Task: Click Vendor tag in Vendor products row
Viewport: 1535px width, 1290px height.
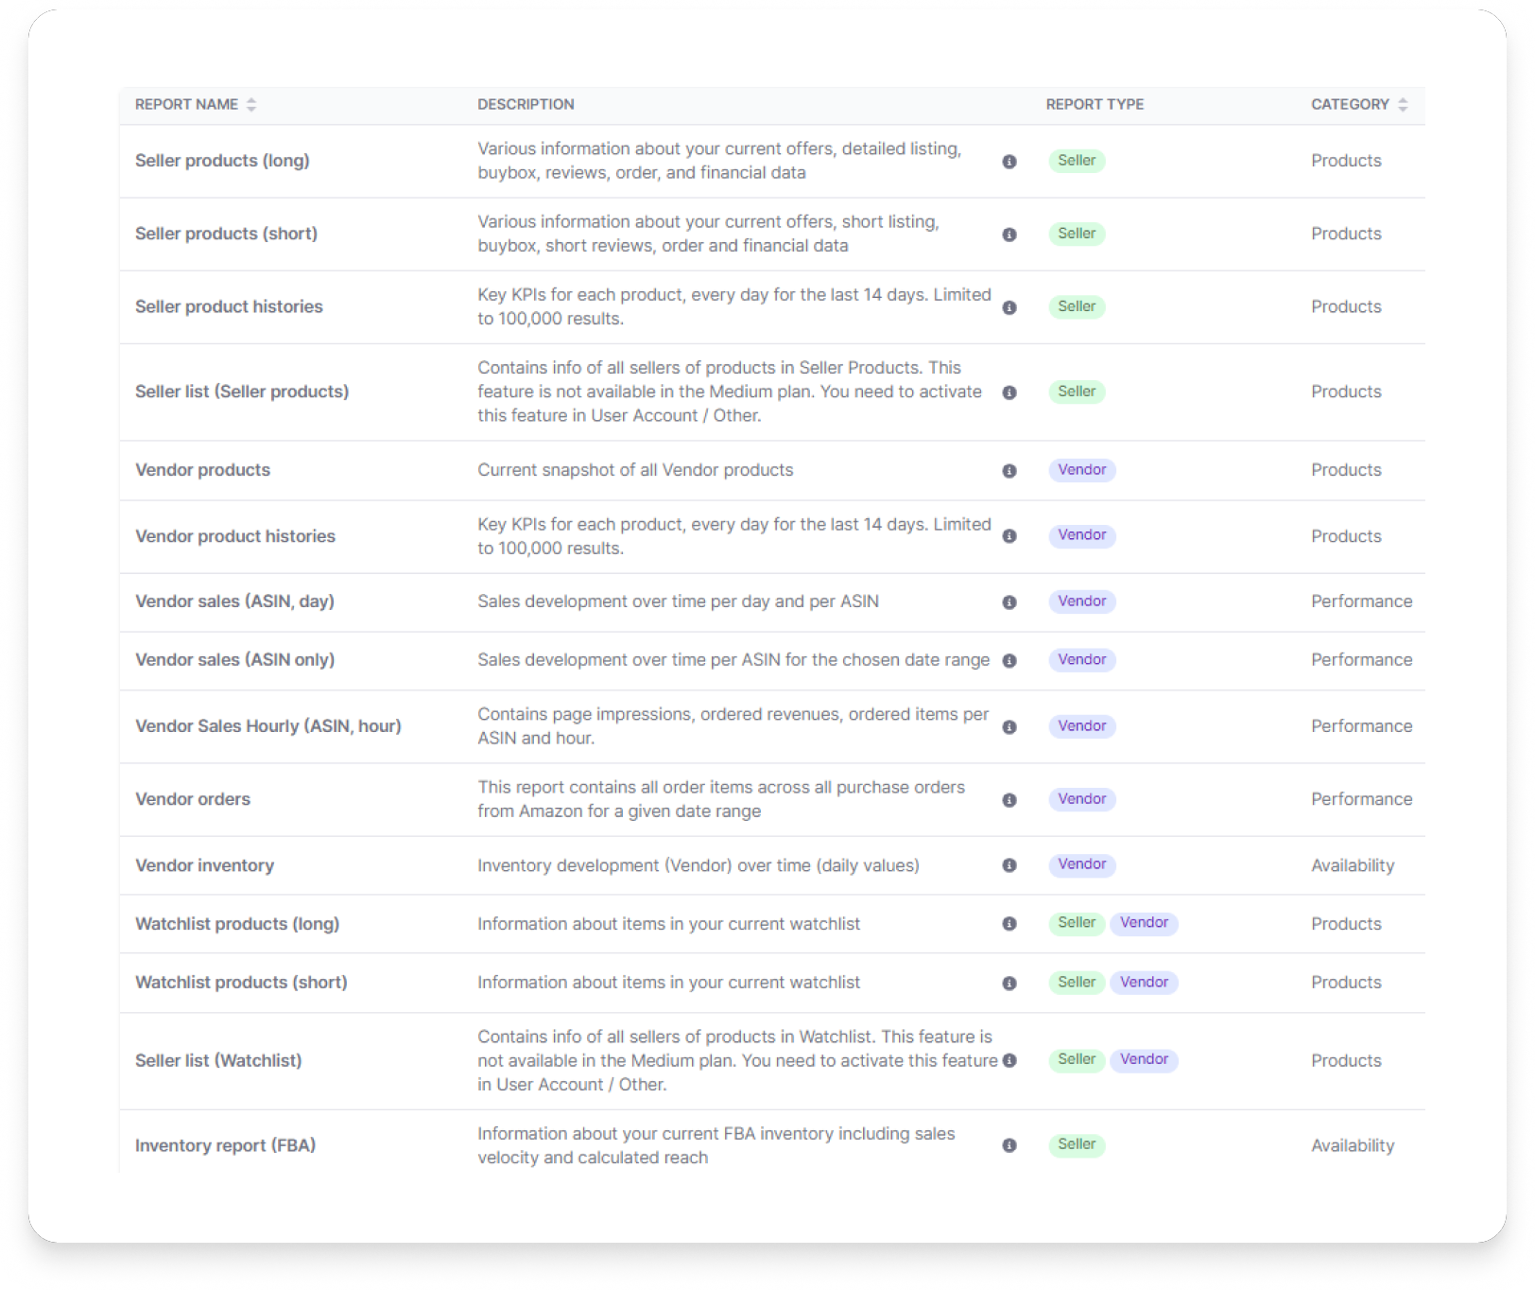Action: click(x=1082, y=470)
